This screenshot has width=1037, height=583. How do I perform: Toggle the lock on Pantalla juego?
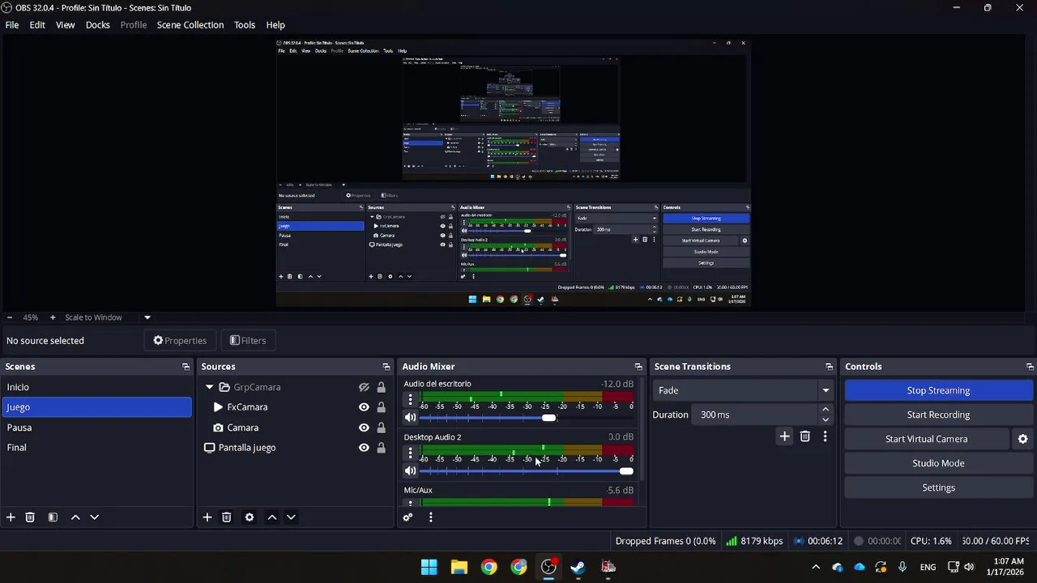[x=381, y=448]
